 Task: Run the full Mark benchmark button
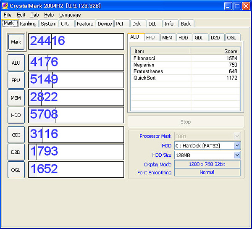(16, 42)
